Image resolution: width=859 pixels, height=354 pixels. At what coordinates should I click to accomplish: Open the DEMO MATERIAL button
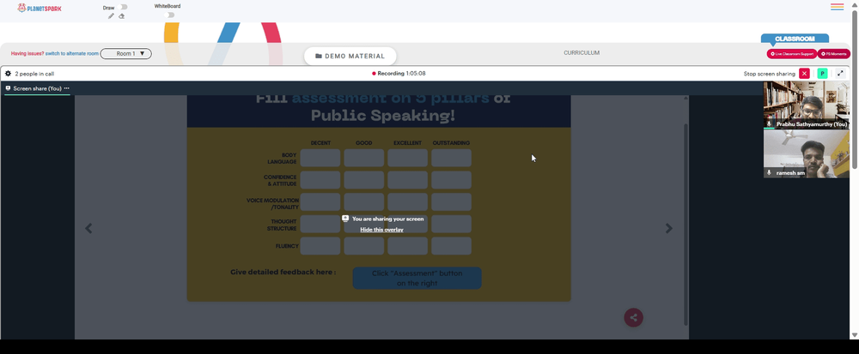[x=350, y=57]
